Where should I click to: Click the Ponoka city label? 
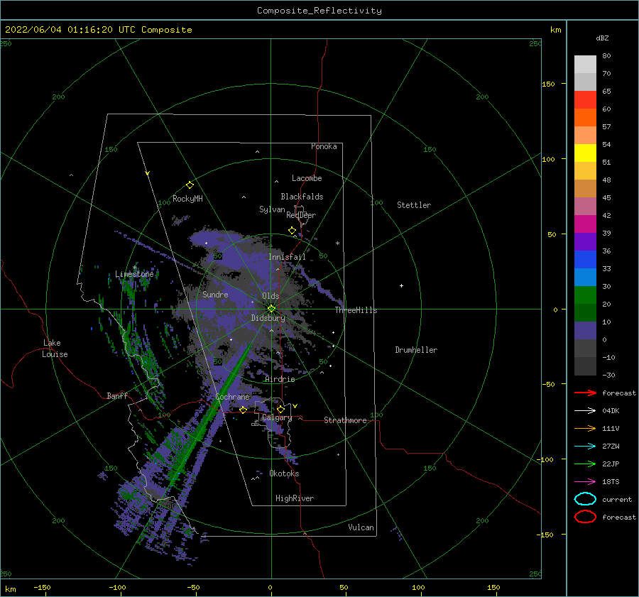tap(324, 146)
